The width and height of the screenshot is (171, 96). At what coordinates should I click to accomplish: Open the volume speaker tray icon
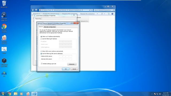coord(160,94)
